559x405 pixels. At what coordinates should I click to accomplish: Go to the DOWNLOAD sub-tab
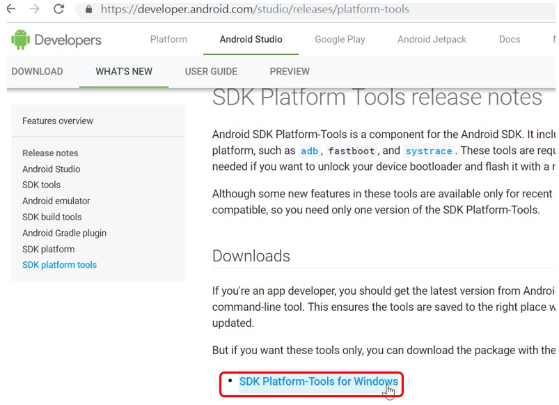37,71
